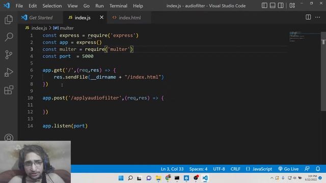326x183 pixels.
Task: Click the word 'multer' inside require string
Action: 119,49
